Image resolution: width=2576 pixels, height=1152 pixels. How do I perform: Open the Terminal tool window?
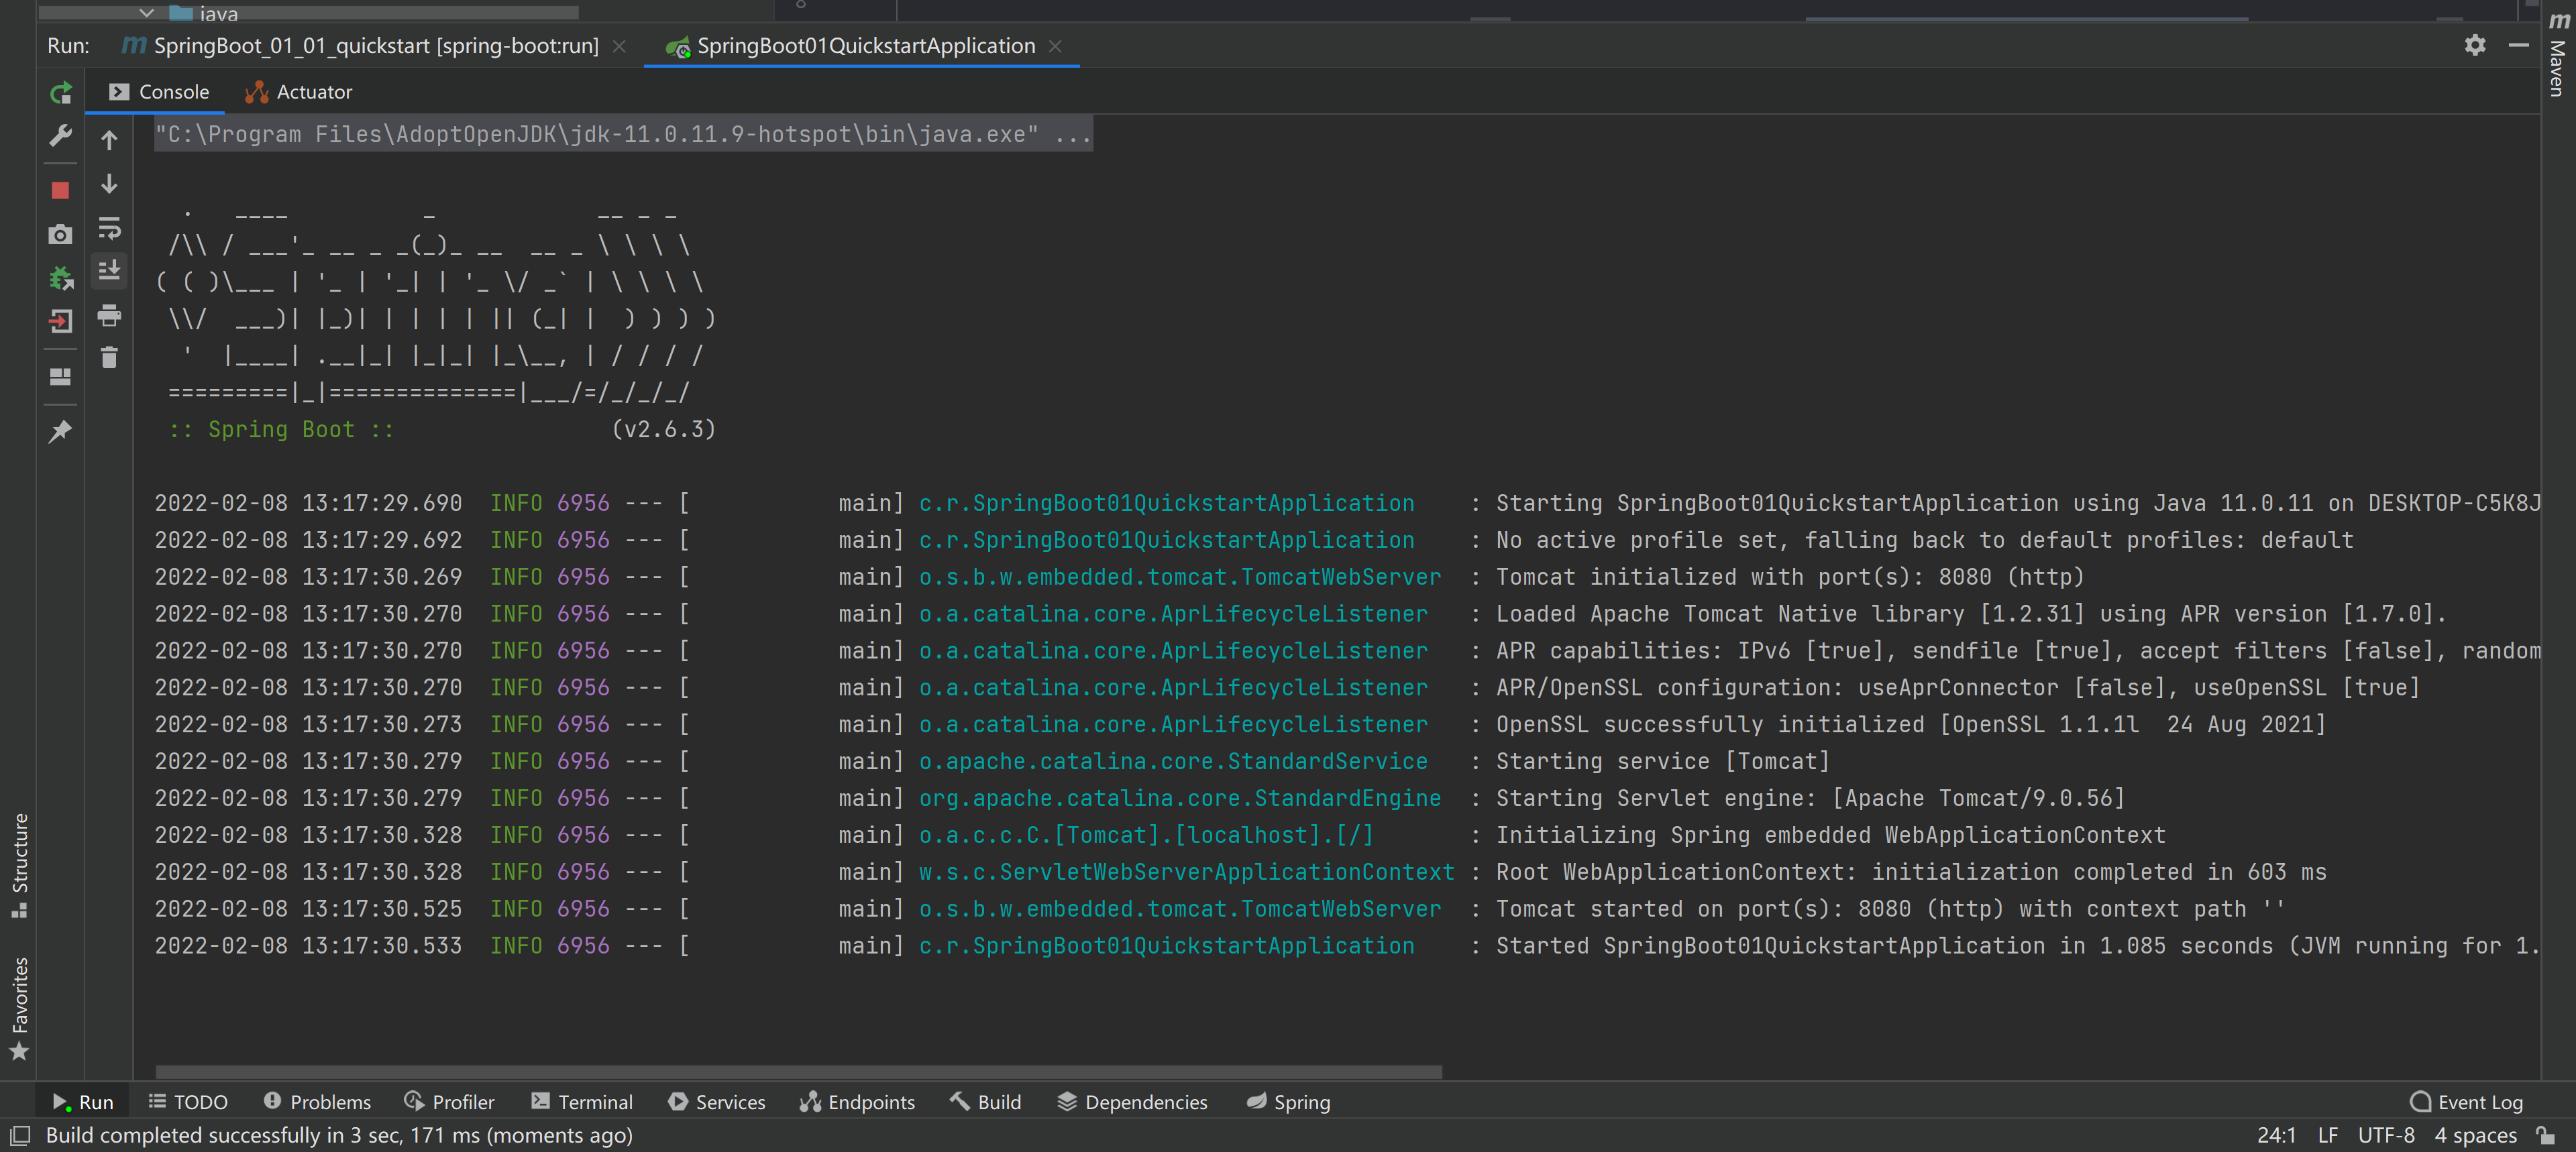(x=582, y=1101)
